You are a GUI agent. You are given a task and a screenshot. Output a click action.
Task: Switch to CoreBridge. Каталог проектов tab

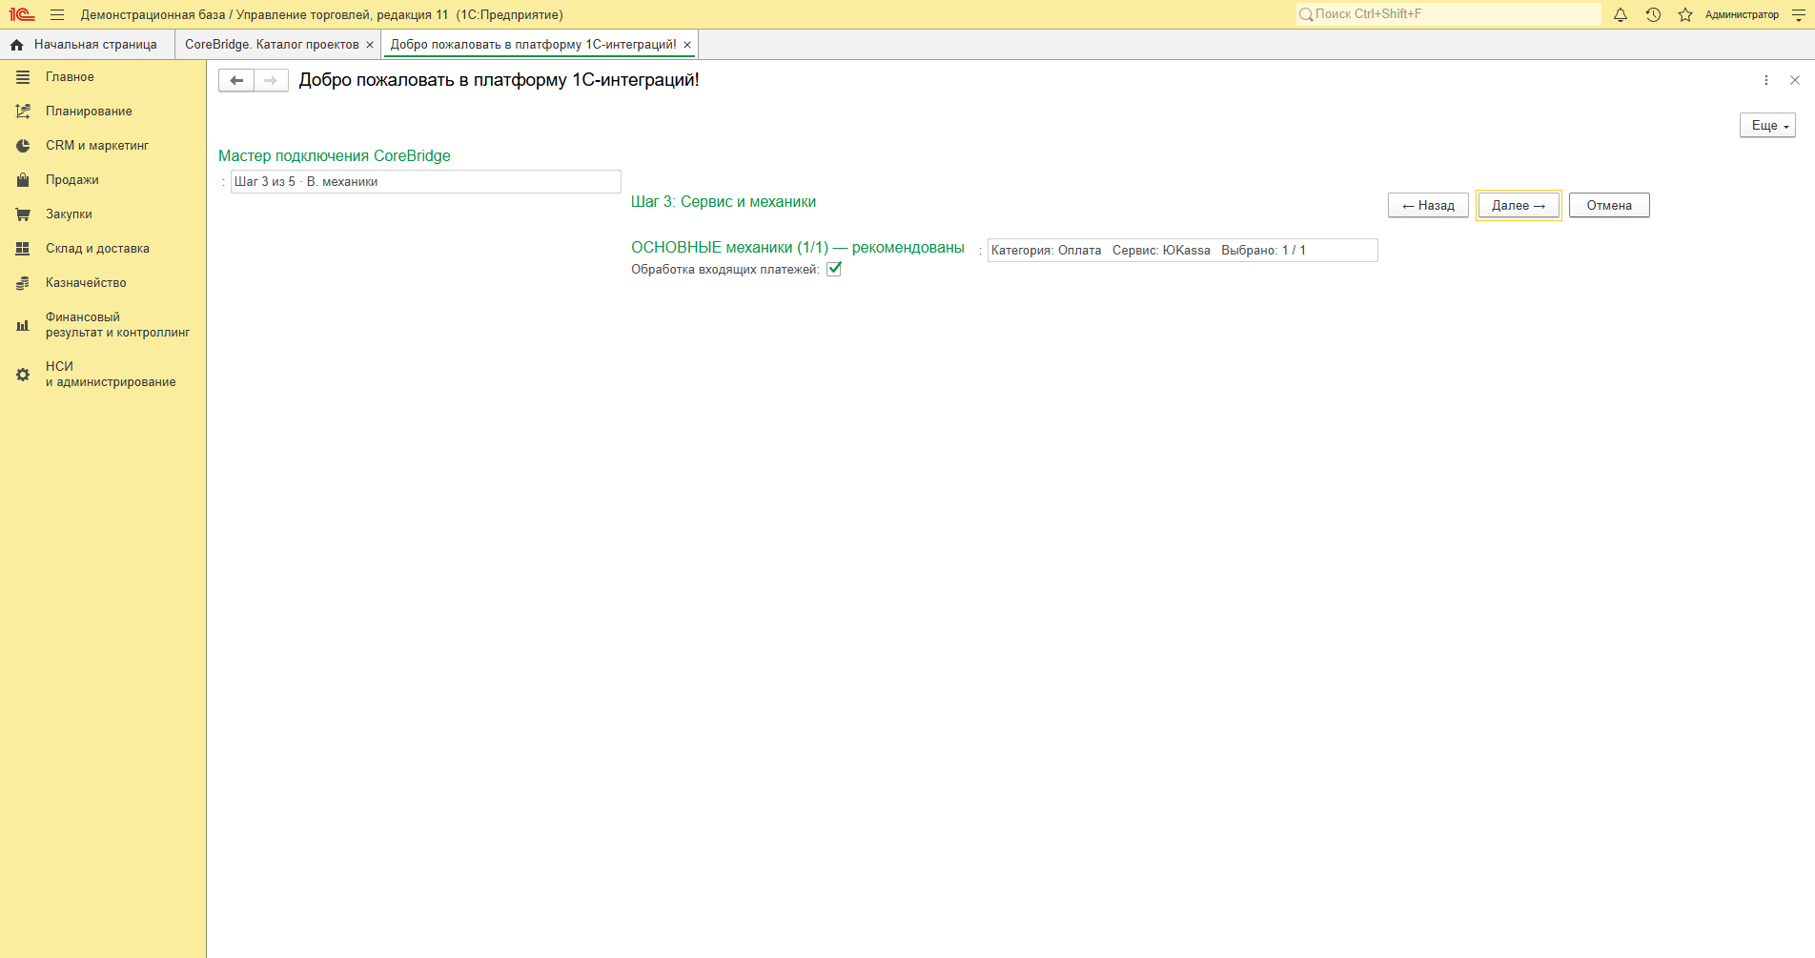[x=272, y=44]
